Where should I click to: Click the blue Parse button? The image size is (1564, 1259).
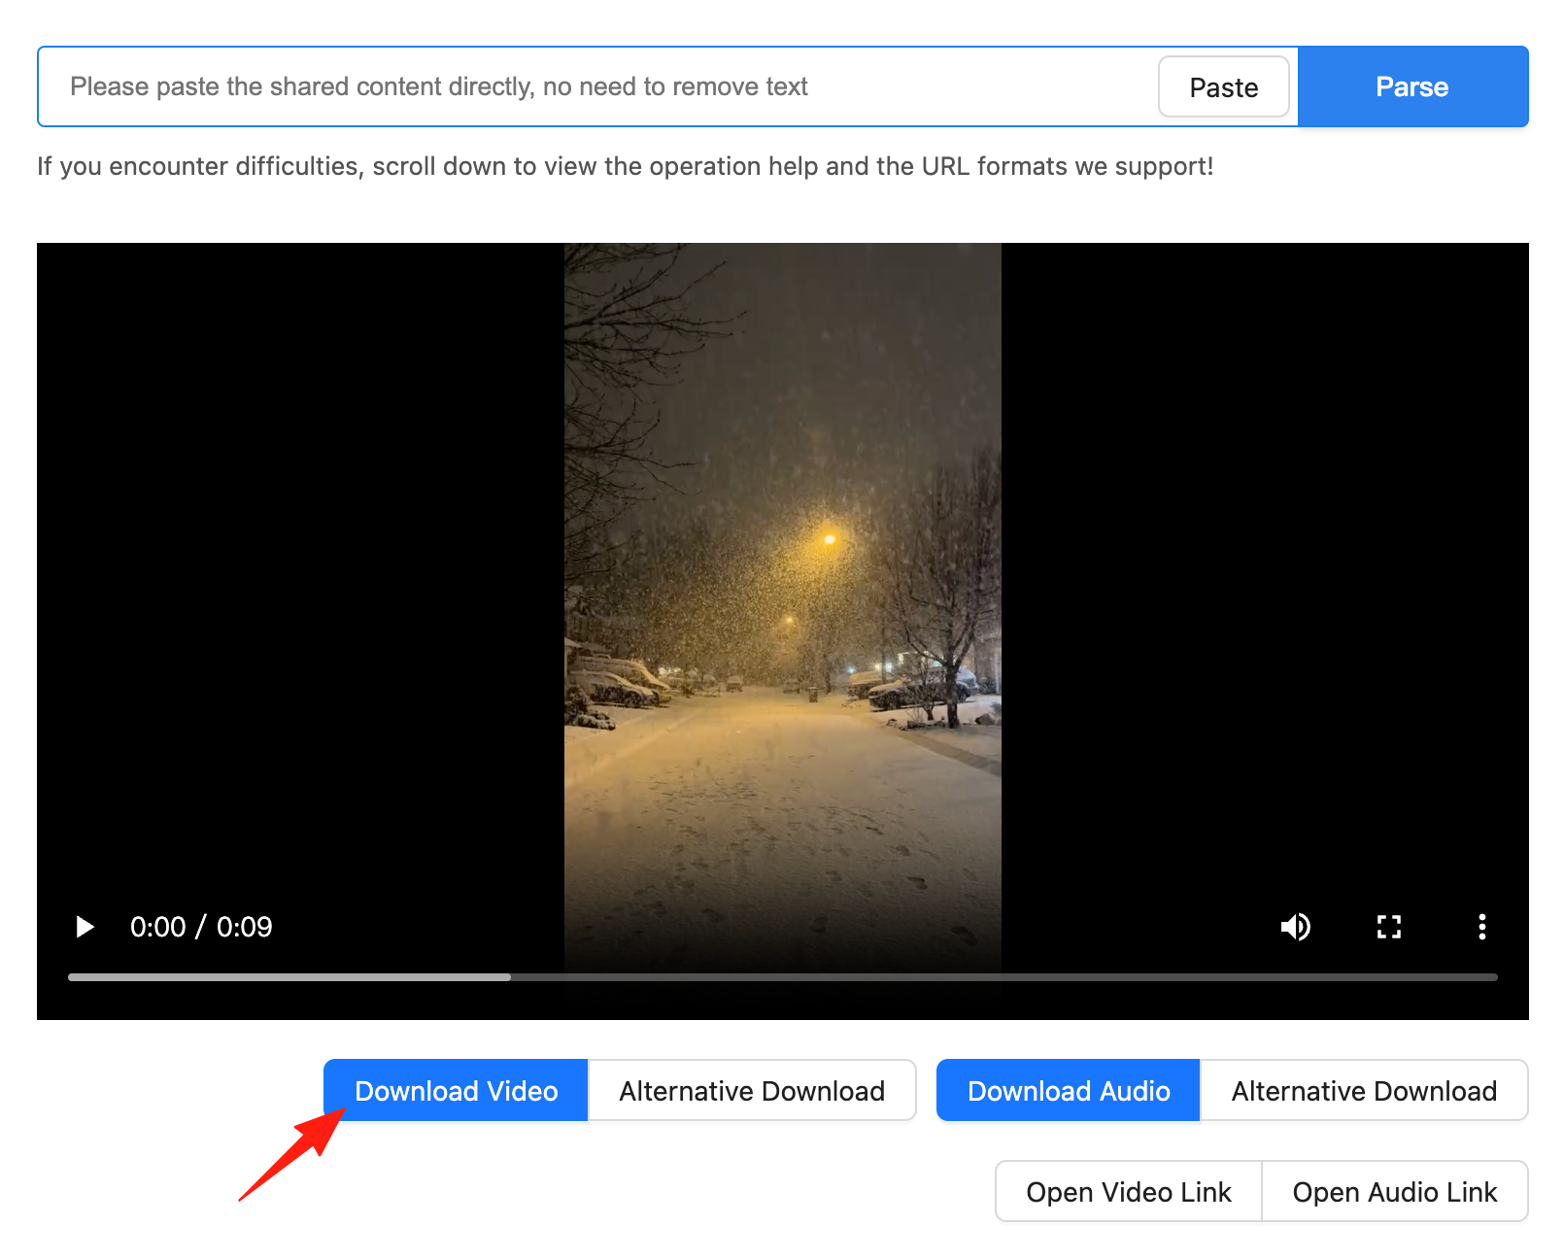pos(1411,86)
